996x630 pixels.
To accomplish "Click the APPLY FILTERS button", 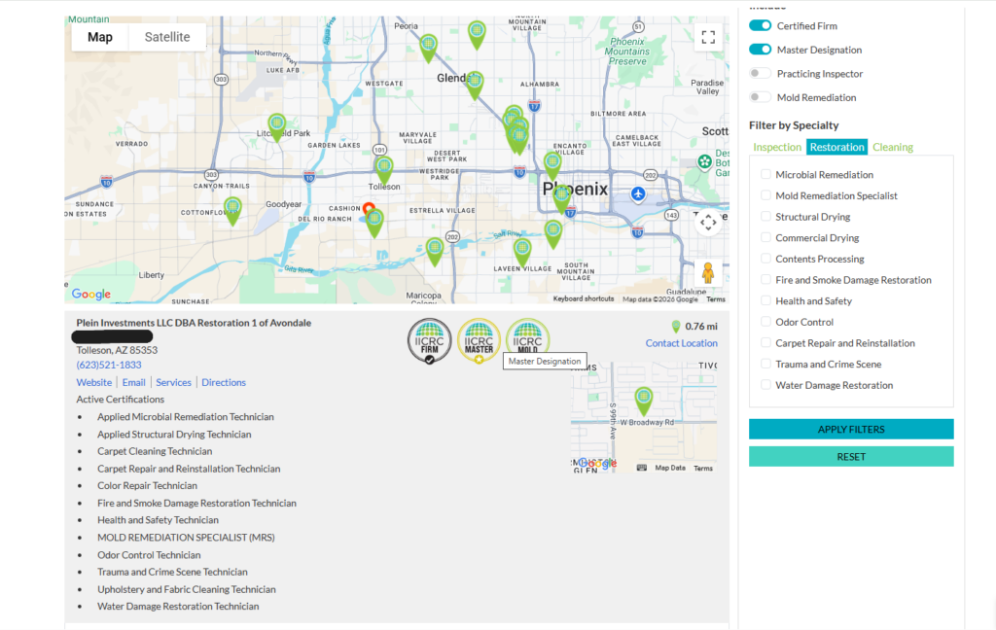I will pos(851,430).
